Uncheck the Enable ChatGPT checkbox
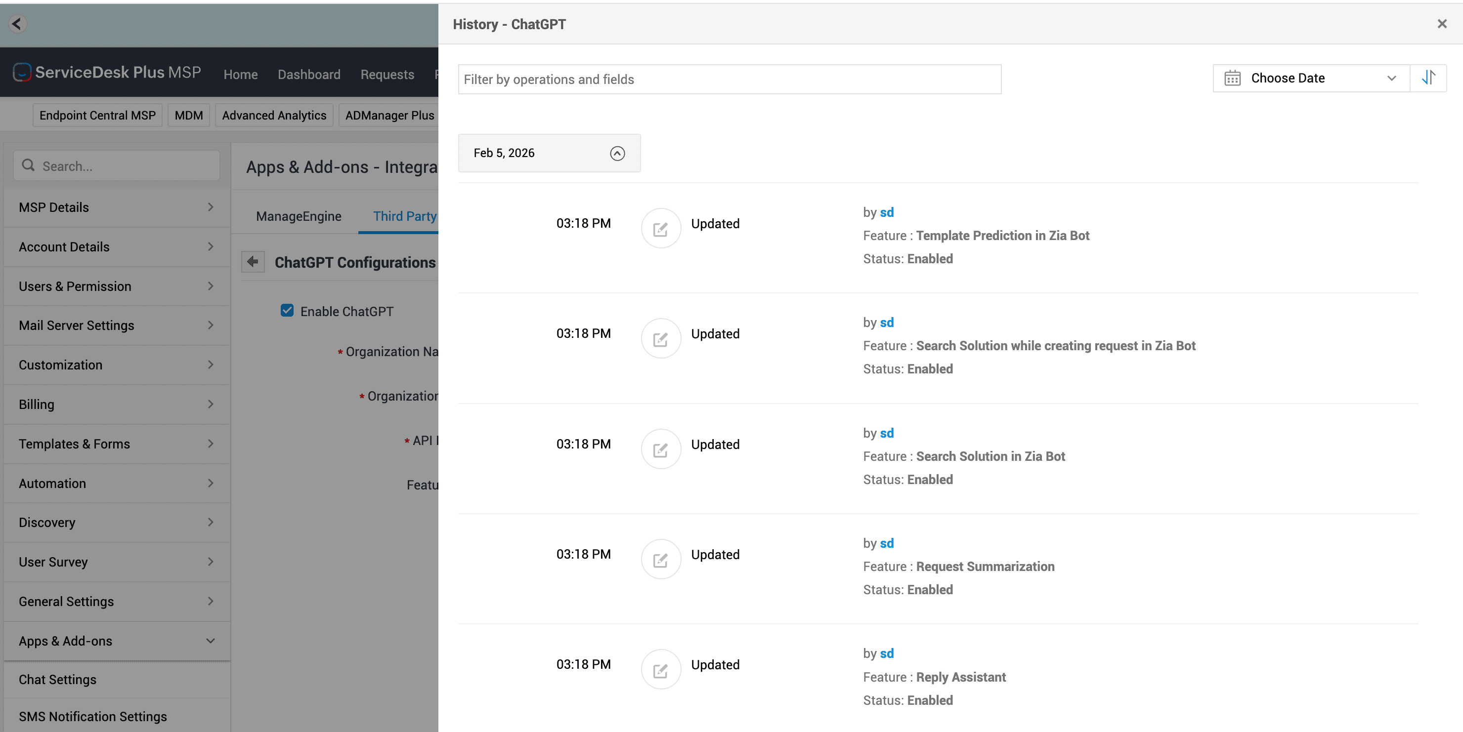 coord(287,310)
